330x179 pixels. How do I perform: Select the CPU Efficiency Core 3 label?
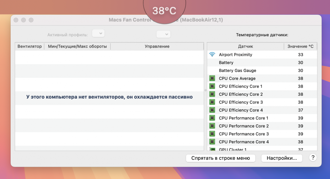pos(241,103)
